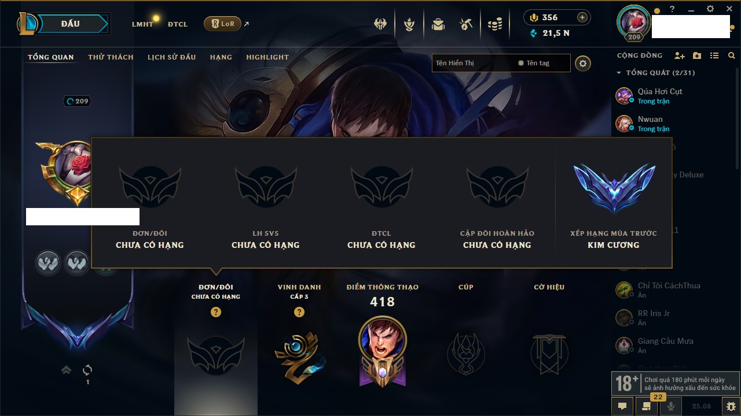741x416 pixels.
Task: Click the plus button beside 356 RP
Action: click(x=582, y=17)
